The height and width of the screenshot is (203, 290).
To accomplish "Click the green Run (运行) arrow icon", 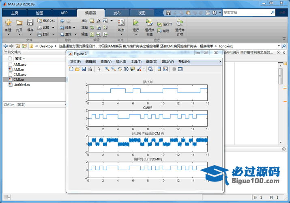I will [135, 22].
